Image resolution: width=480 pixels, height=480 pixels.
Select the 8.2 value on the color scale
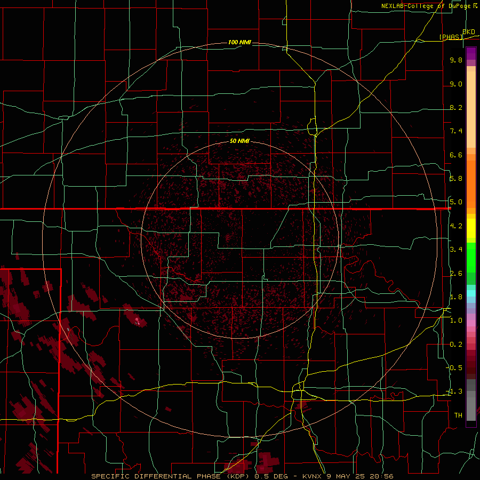456,107
